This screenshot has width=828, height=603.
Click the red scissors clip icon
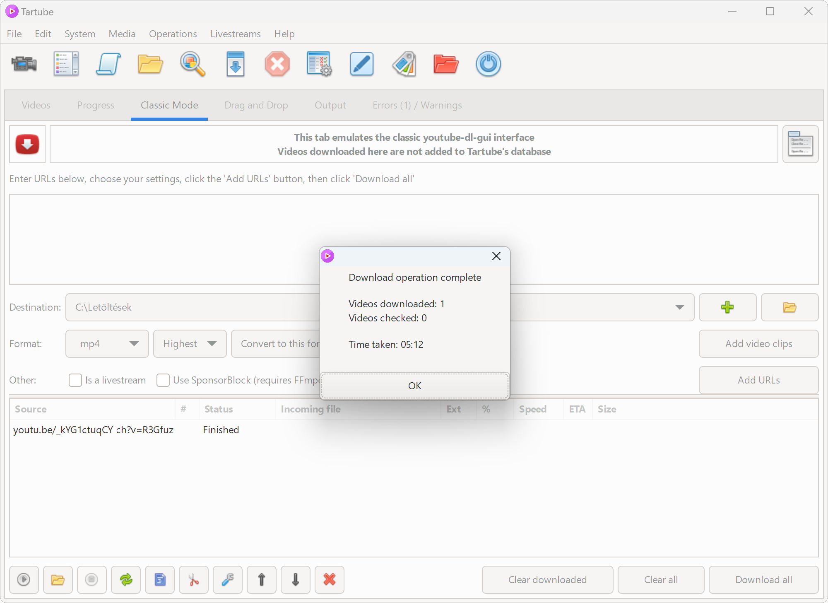tap(194, 580)
